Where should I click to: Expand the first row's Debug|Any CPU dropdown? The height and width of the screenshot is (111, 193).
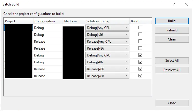coord(127,28)
